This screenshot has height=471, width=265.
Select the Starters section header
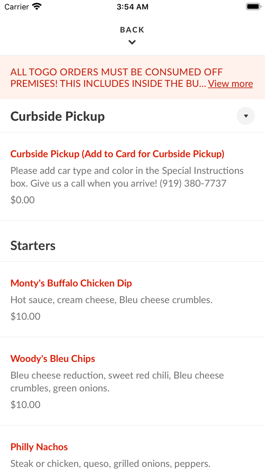[33, 246]
